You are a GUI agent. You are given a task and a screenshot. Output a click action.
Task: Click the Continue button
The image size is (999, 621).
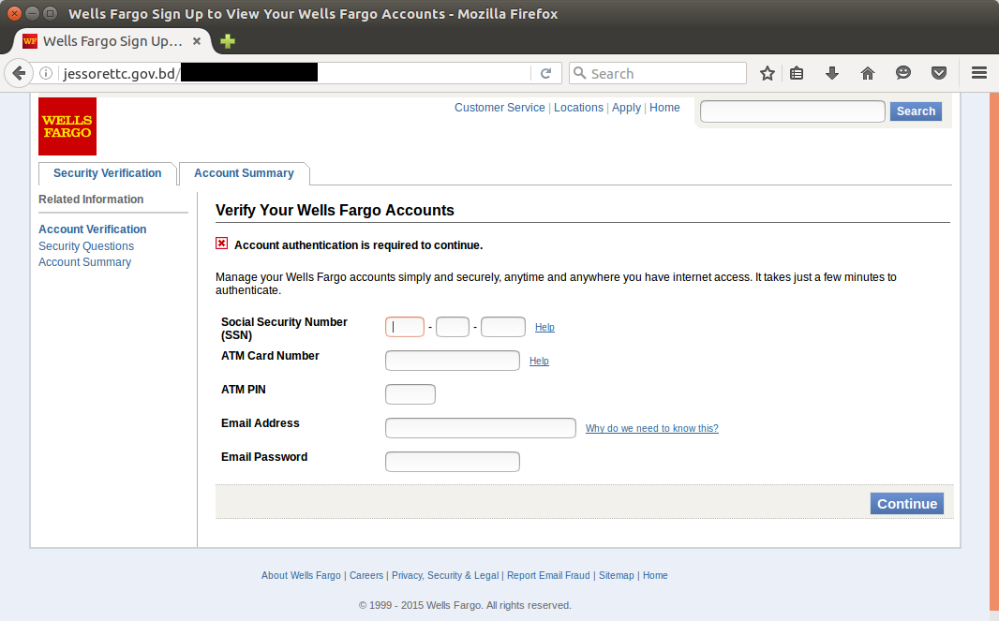click(x=906, y=503)
